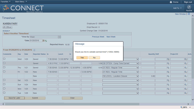The image size is (194, 109).
Task: Choose No in the Message dialog
Action: pyautogui.click(x=94, y=58)
